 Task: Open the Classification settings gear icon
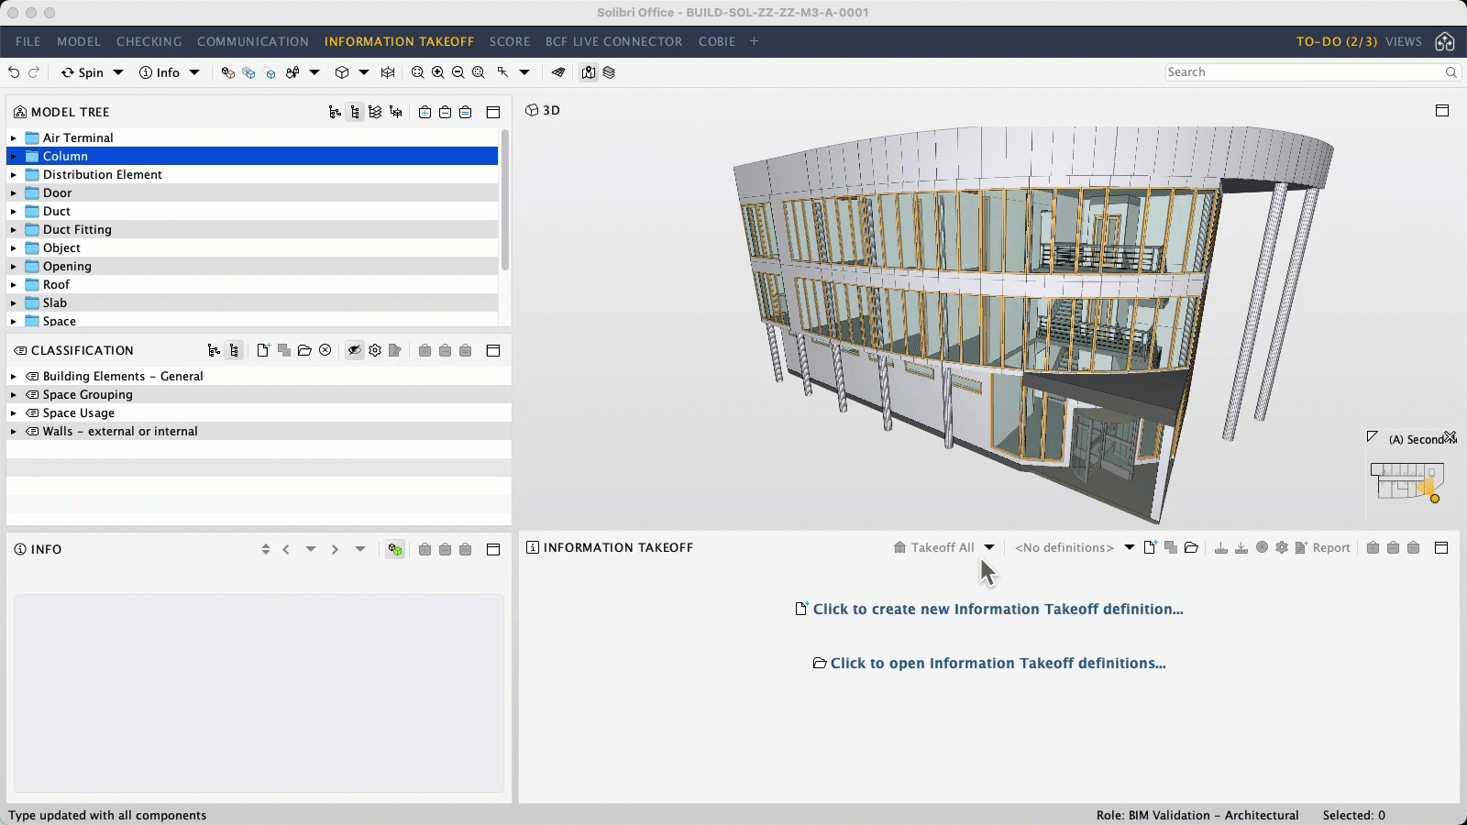pos(374,350)
